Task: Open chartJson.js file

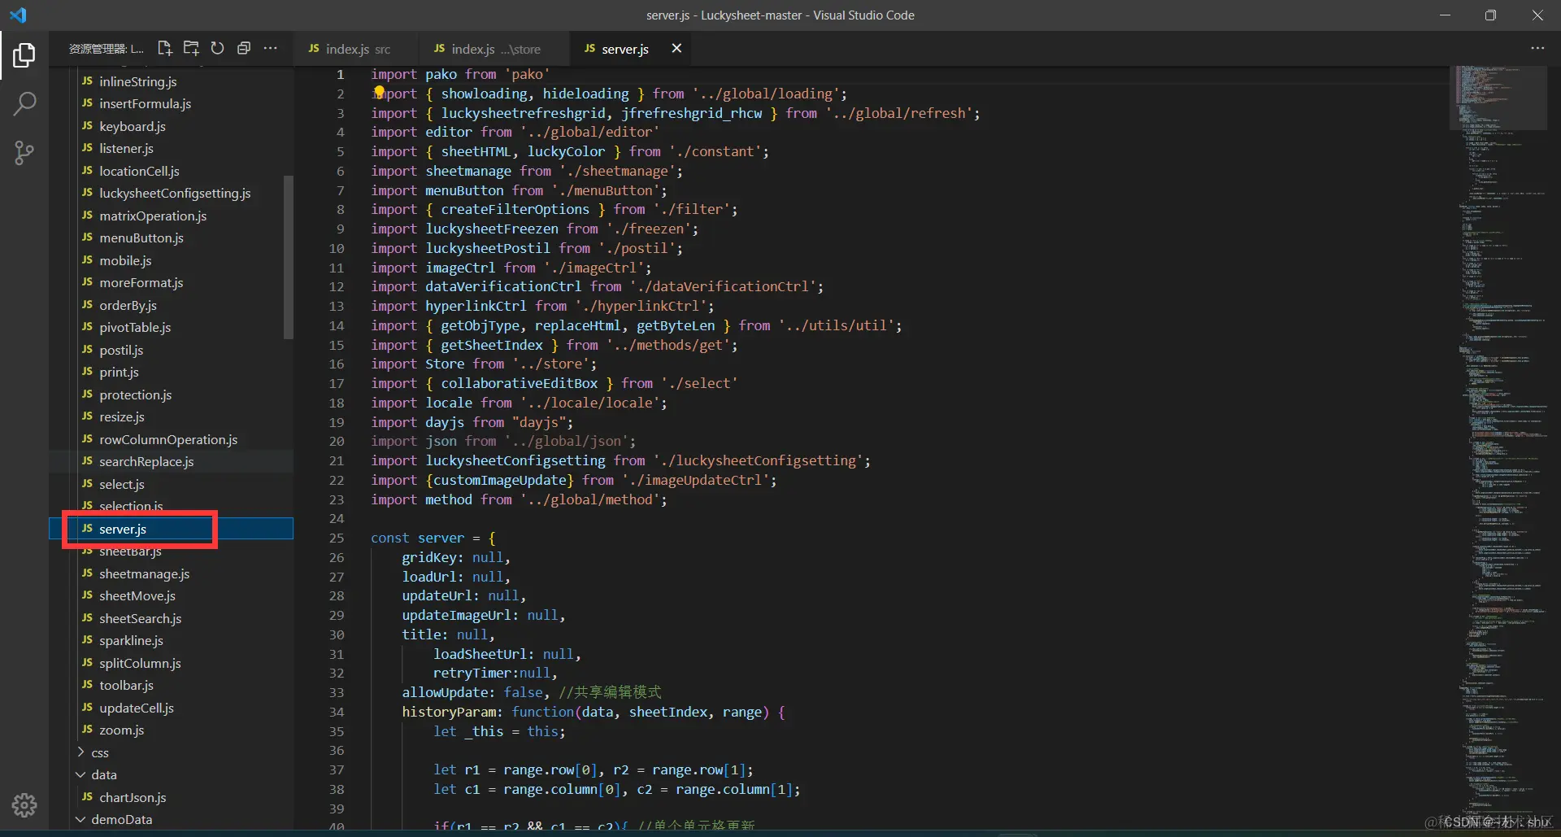Action: [133, 797]
